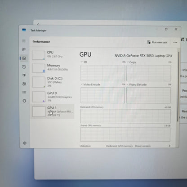Open the Video Encode engine dropdown
Screen dimensions: 187x187
click(x=90, y=85)
